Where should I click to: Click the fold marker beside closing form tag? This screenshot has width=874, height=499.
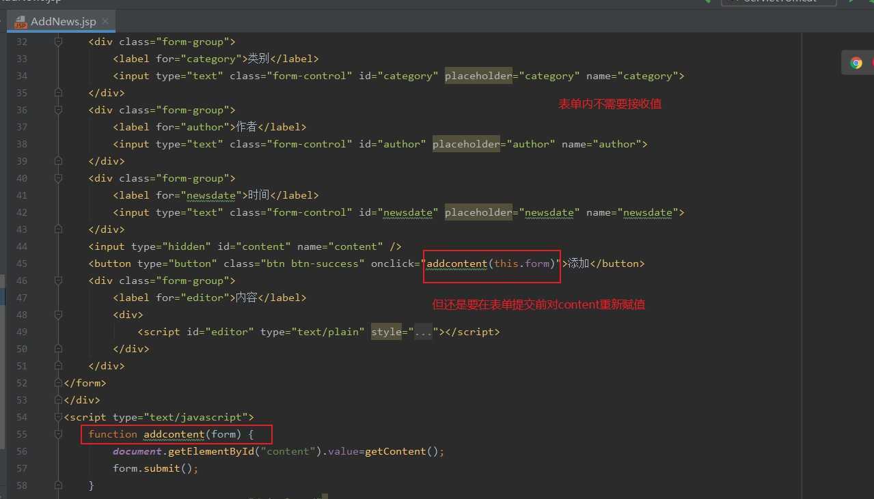point(58,383)
